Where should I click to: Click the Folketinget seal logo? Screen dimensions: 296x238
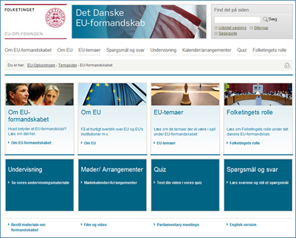tap(55, 18)
